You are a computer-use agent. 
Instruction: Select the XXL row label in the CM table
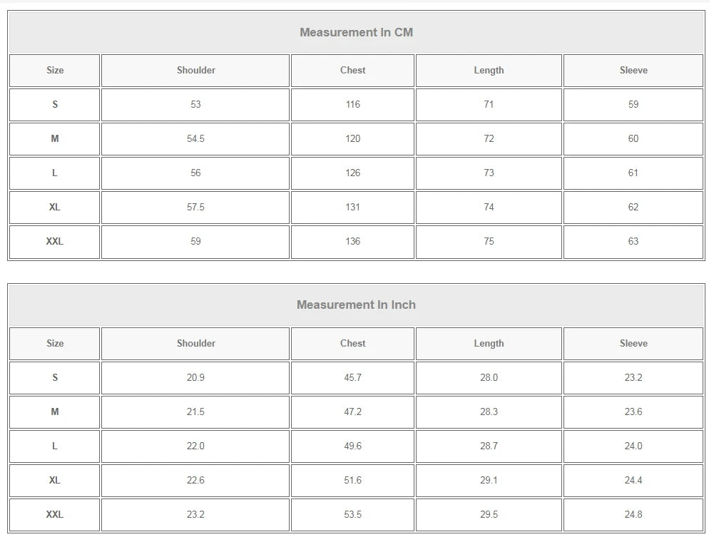pos(55,241)
